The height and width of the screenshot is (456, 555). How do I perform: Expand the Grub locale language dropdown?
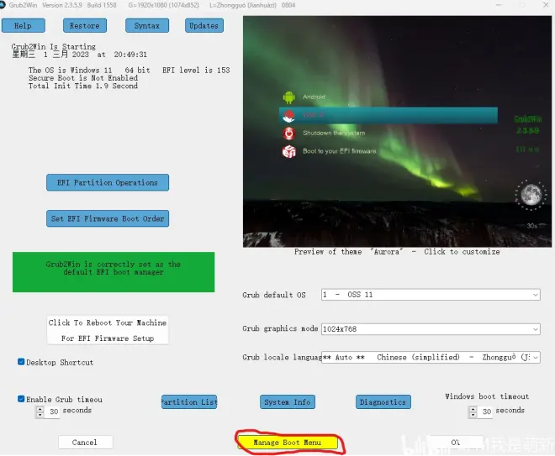click(x=535, y=358)
